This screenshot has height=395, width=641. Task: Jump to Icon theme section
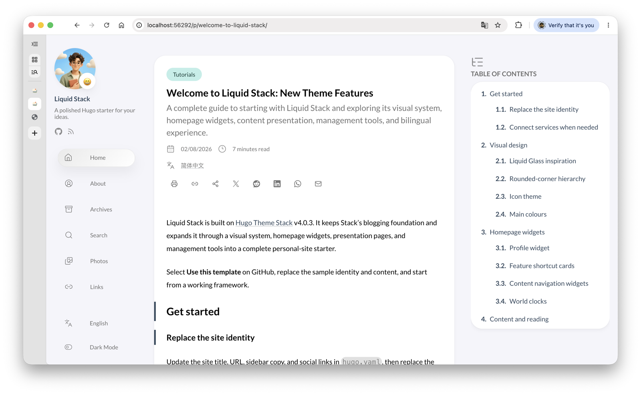coord(525,196)
